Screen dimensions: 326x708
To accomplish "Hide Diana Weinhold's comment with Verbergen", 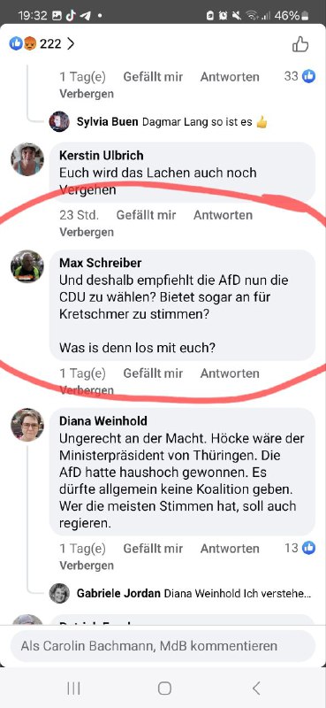I will [x=87, y=566].
